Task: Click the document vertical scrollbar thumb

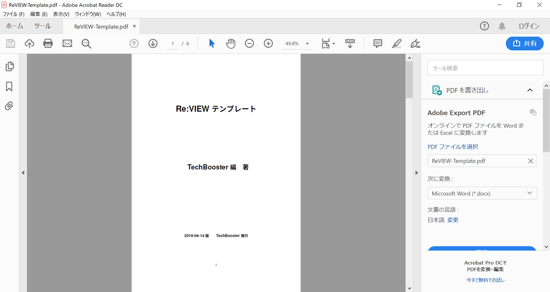Action: (409, 80)
